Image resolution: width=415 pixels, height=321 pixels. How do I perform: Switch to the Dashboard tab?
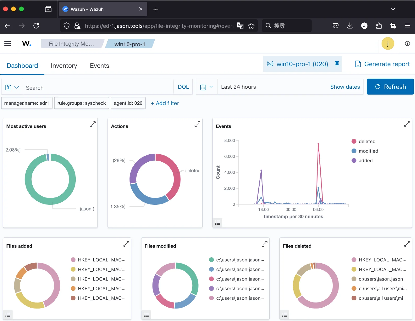(x=22, y=66)
